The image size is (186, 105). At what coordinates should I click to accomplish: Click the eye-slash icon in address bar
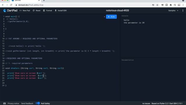pos(153,5)
